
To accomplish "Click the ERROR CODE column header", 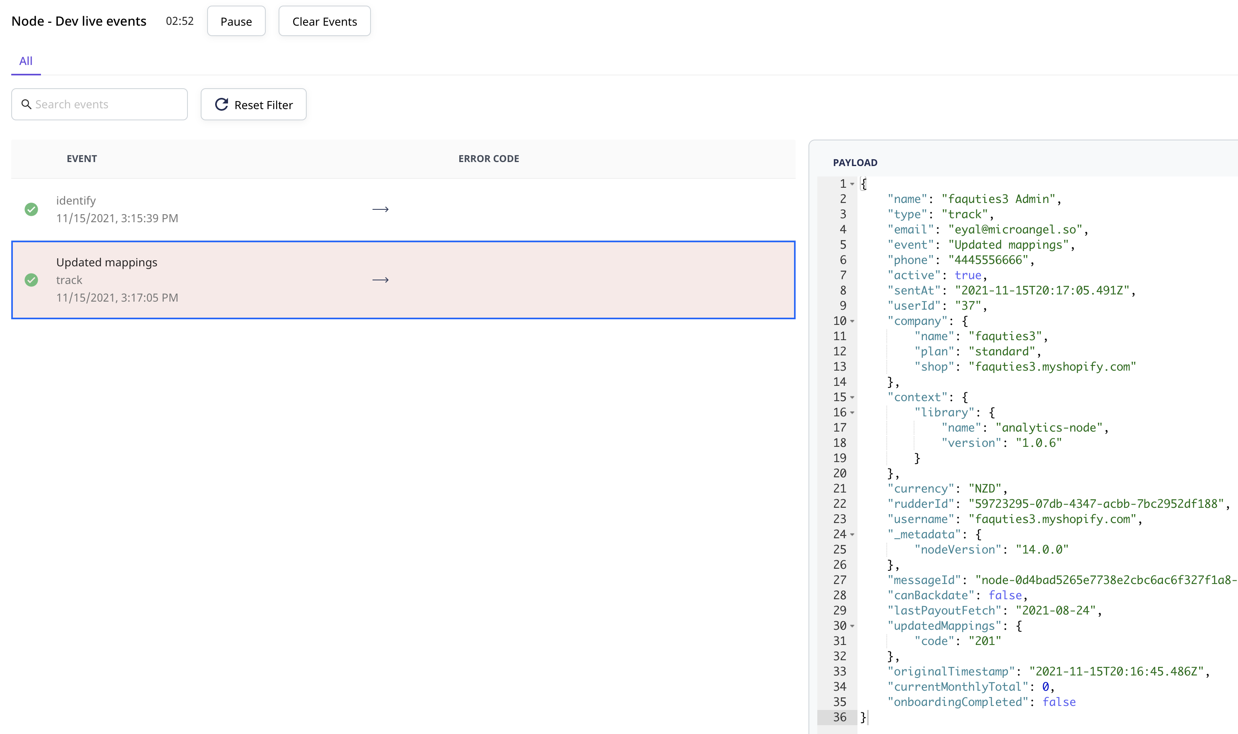I will 489,159.
